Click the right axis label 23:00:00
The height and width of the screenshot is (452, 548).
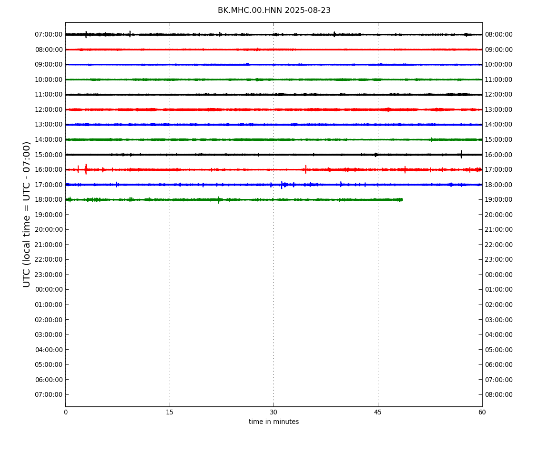[499, 260]
